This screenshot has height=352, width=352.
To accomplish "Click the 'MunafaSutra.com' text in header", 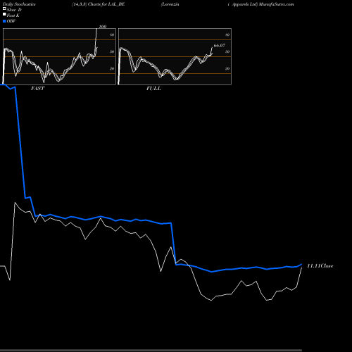I will click(x=277, y=4).
